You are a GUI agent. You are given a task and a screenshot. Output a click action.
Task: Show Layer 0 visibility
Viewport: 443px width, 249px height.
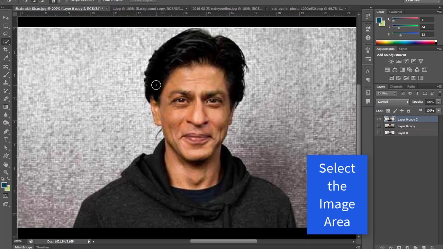click(379, 133)
